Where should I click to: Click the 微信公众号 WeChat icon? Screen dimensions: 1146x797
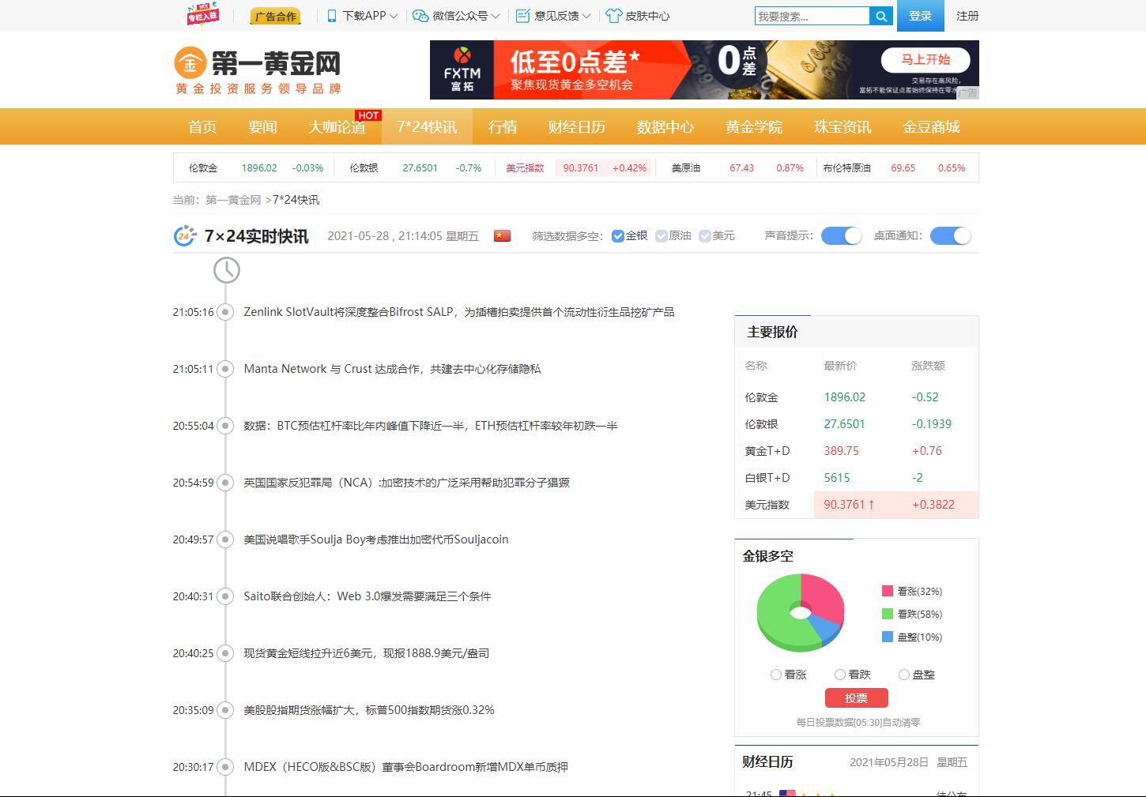click(419, 15)
